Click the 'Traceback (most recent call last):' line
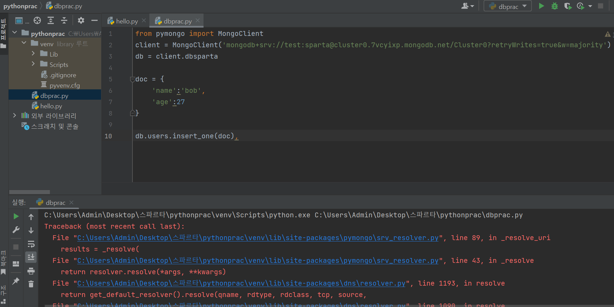The width and height of the screenshot is (614, 307). coord(114,226)
